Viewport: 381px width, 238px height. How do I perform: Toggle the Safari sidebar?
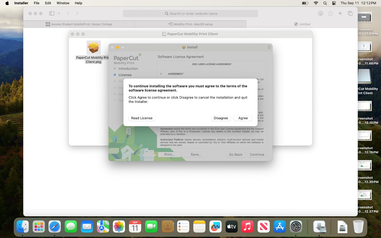[51, 13]
